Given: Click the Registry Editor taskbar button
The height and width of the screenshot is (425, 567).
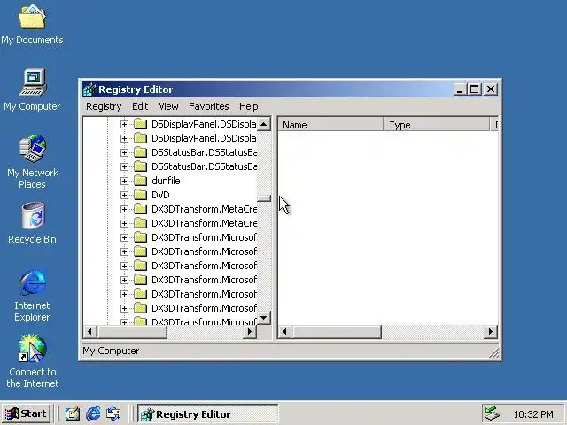Looking at the screenshot, I should [208, 413].
